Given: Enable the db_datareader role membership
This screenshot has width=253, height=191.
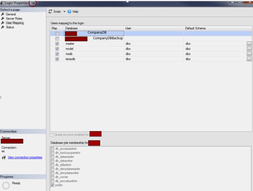Looking at the screenshot, I should point(52,157).
